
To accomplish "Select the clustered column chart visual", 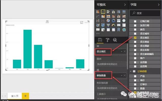I will point(113,12).
